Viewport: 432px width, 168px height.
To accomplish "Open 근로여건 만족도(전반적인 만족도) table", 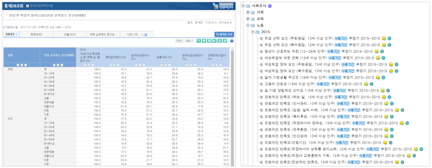I will tap(305, 162).
